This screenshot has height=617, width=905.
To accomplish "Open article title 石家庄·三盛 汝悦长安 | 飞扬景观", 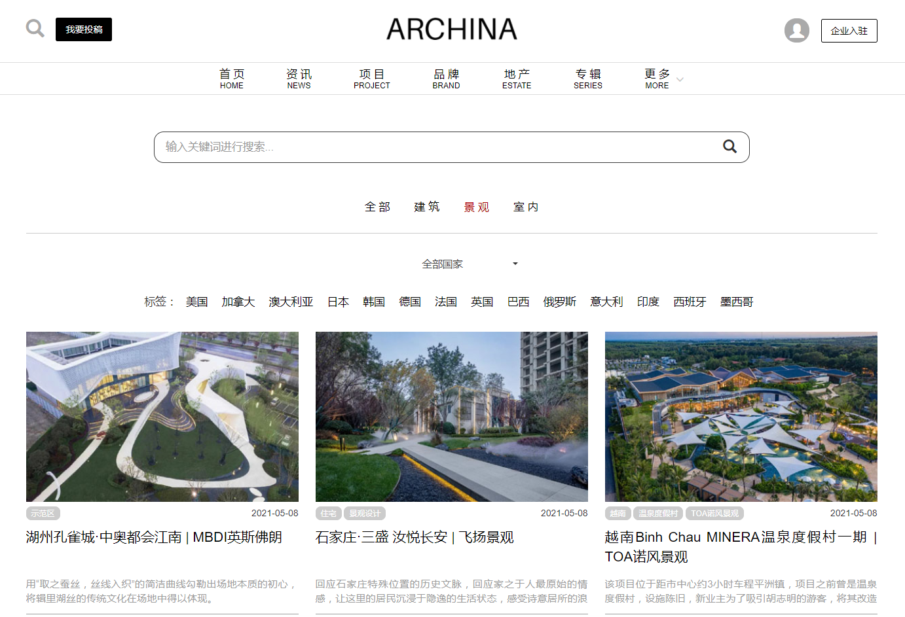I will [x=415, y=537].
